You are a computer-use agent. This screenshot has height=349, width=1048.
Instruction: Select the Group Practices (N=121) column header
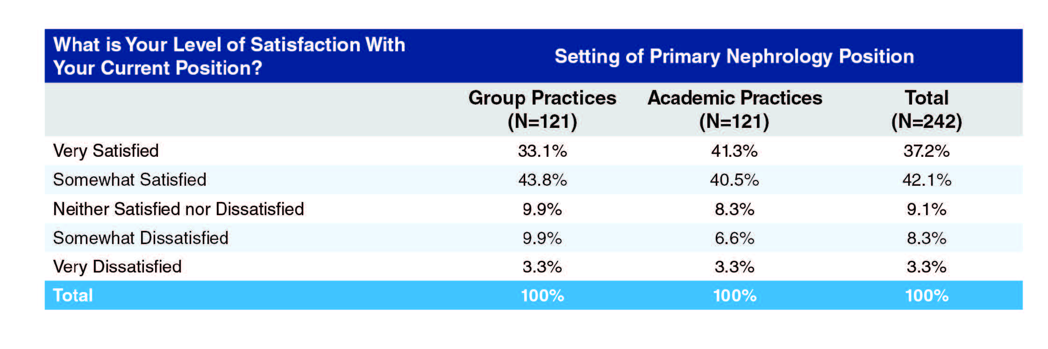(542, 110)
